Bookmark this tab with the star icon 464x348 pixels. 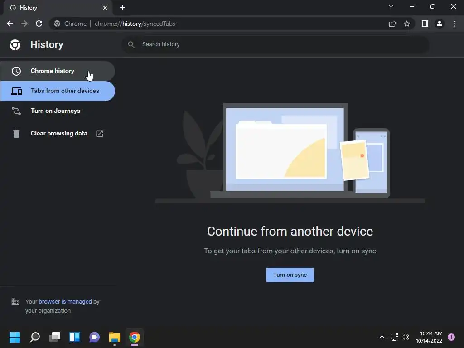click(407, 24)
